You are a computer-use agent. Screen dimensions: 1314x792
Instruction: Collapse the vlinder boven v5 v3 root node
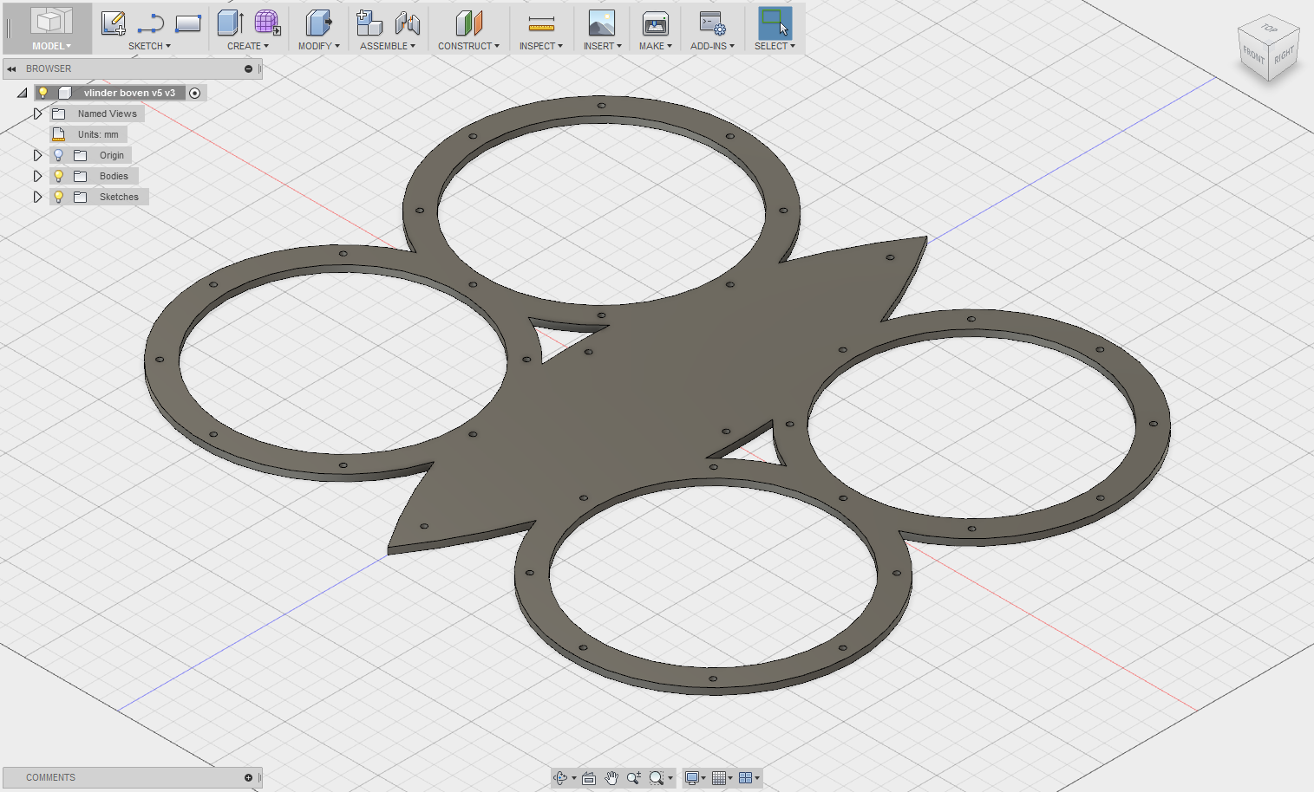point(23,93)
